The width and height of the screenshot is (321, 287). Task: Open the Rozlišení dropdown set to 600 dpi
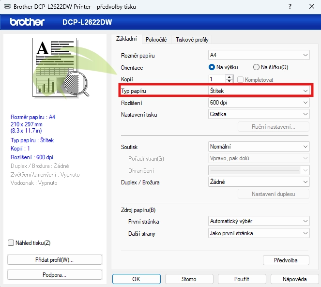tap(259, 103)
